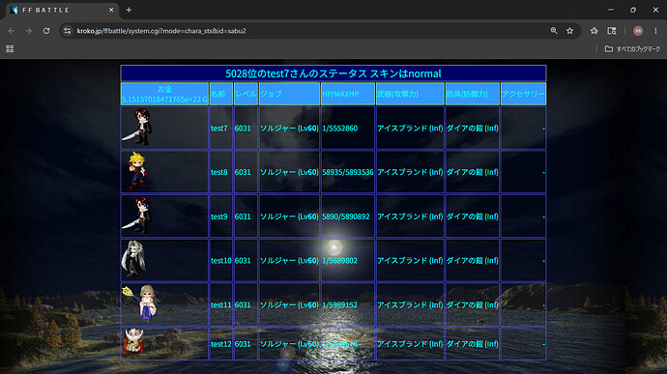Minimize the browser window
This screenshot has width=667, height=374.
pos(611,10)
